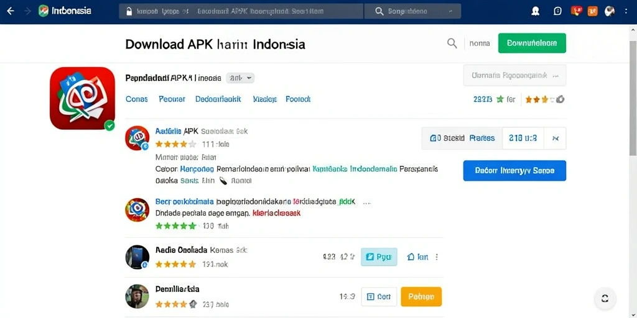Click the refresh icon at the bottom right

click(605, 299)
